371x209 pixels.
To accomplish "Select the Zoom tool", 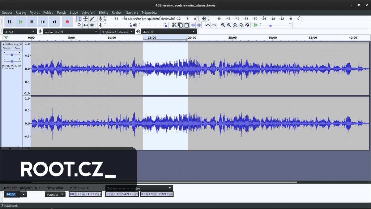I will tap(80, 25).
